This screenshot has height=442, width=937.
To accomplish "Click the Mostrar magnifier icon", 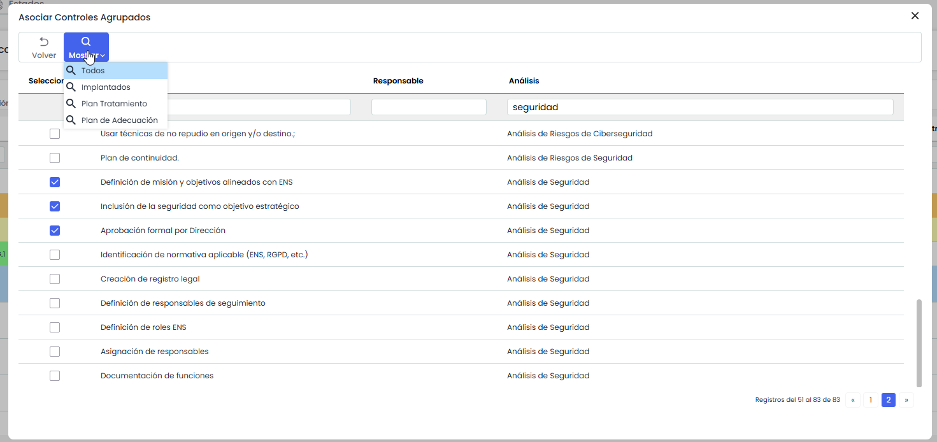I will click(86, 42).
